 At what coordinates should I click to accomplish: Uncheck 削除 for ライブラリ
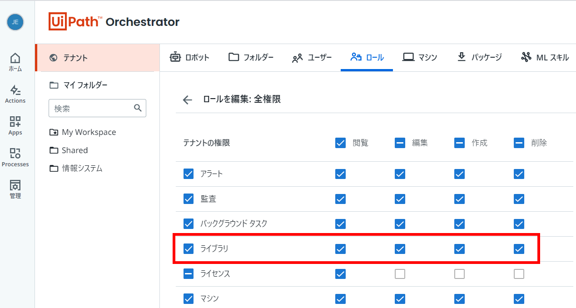(519, 249)
